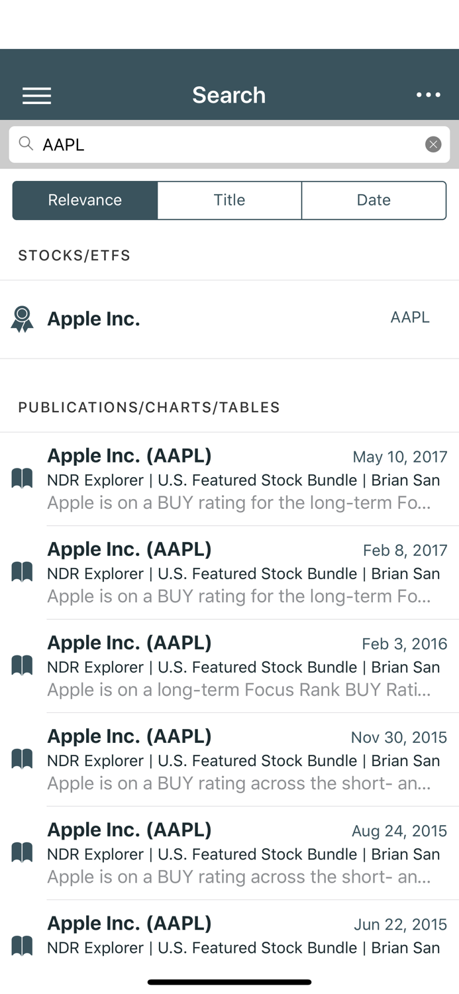The width and height of the screenshot is (459, 994).
Task: Tap the book icon for Nov 30, 2015 publication
Action: pos(22,759)
